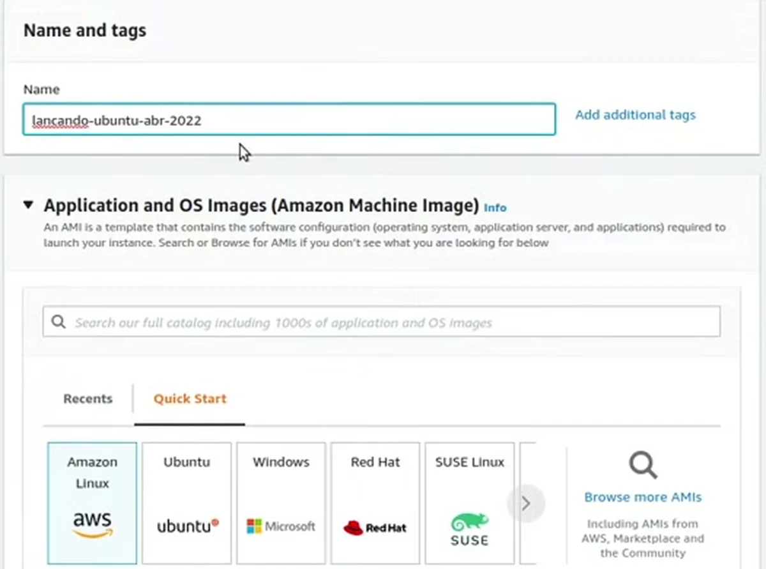The image size is (766, 569).
Task: Switch to the Recents tab
Action: (87, 398)
